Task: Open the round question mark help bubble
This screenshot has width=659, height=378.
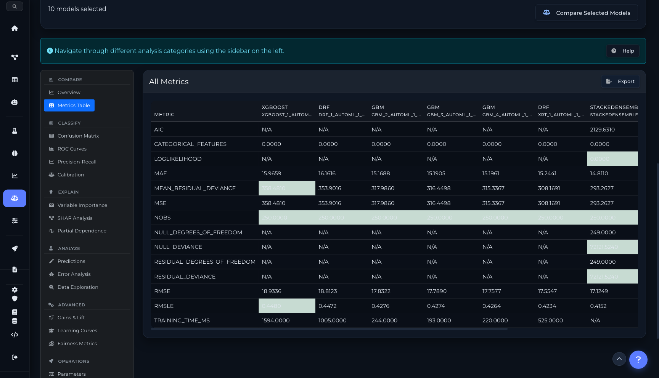Action: click(x=638, y=360)
